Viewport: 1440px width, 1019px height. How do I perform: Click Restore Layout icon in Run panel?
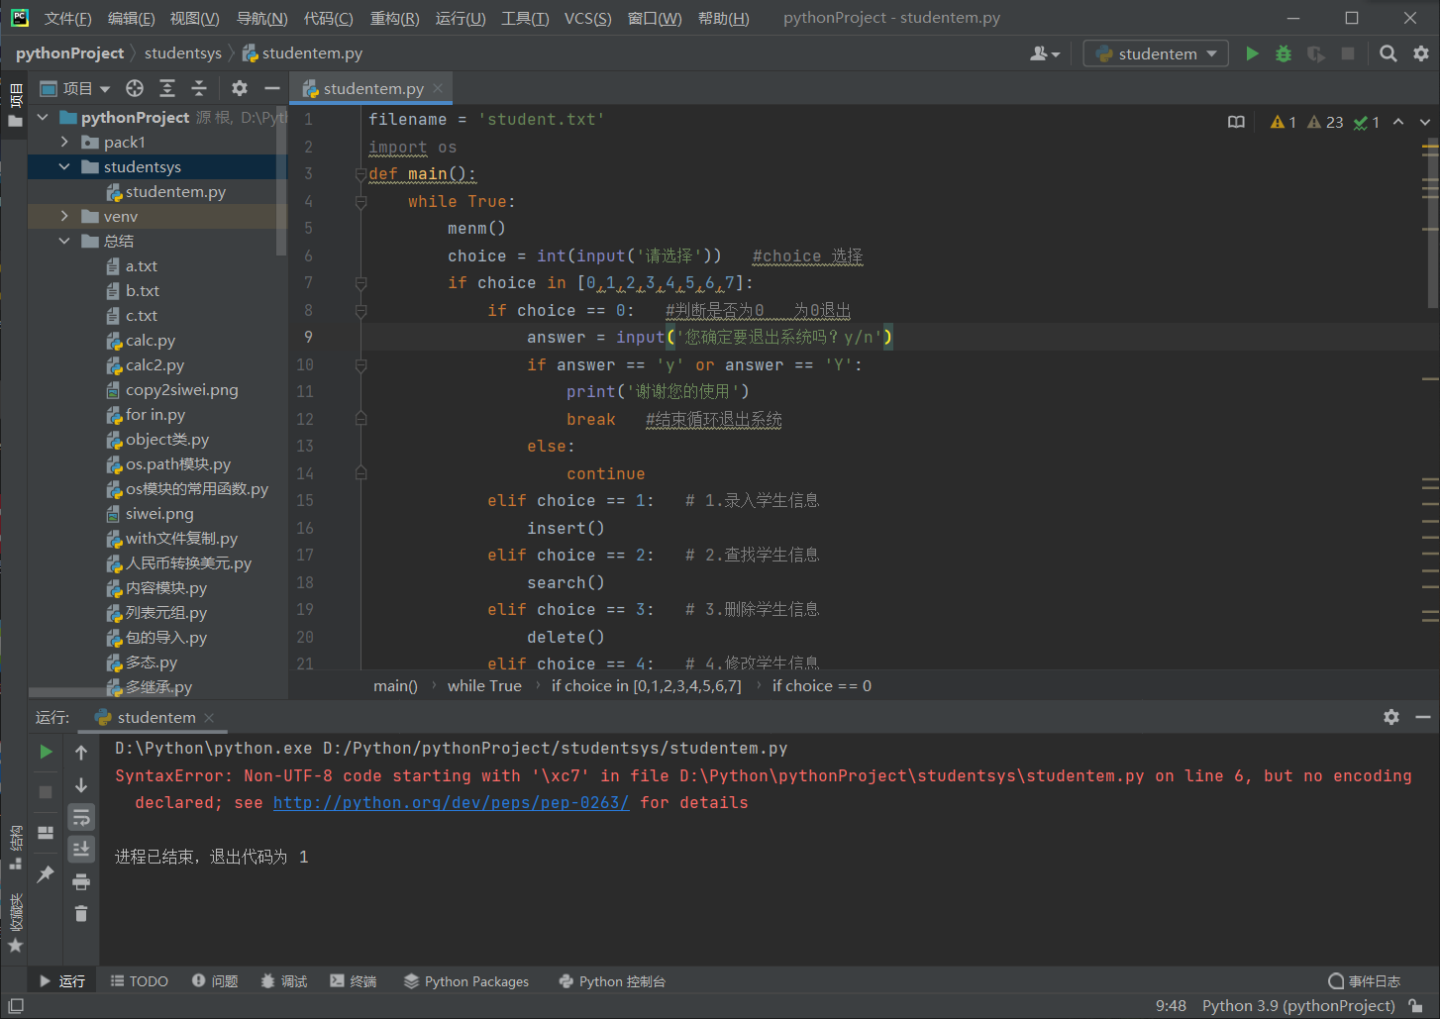pos(46,833)
